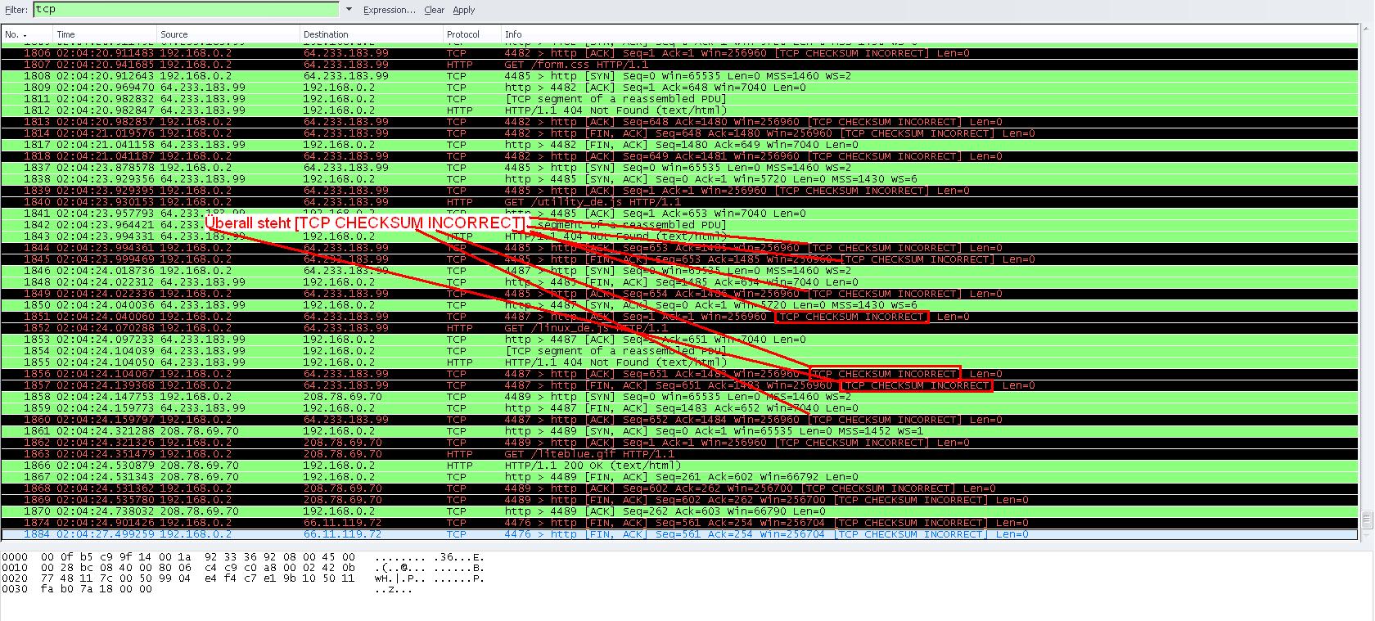Click the Info column header
1375x621 pixels.
(513, 34)
